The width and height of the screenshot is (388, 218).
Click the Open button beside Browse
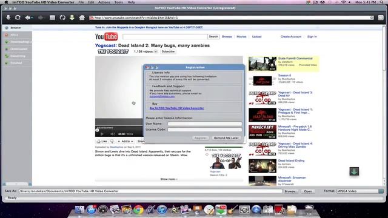tap(308, 191)
